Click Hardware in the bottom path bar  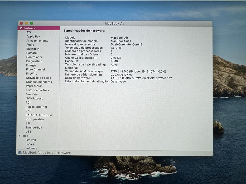64,153
